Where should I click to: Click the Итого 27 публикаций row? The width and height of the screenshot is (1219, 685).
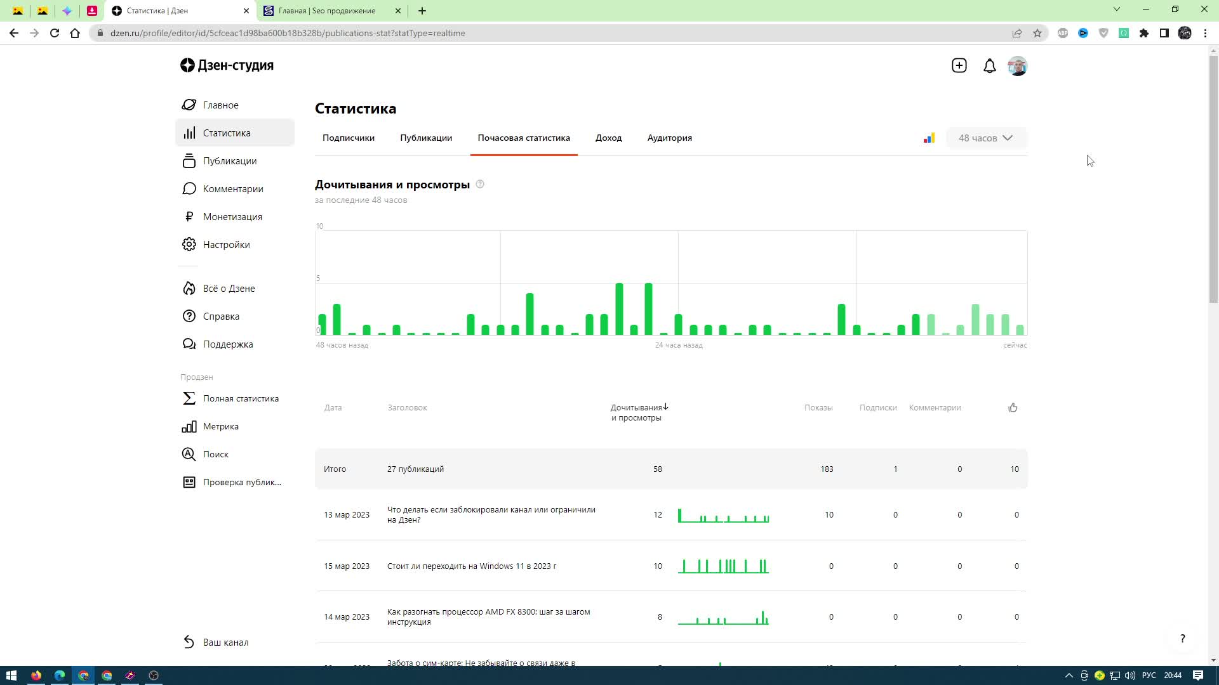[x=671, y=469]
